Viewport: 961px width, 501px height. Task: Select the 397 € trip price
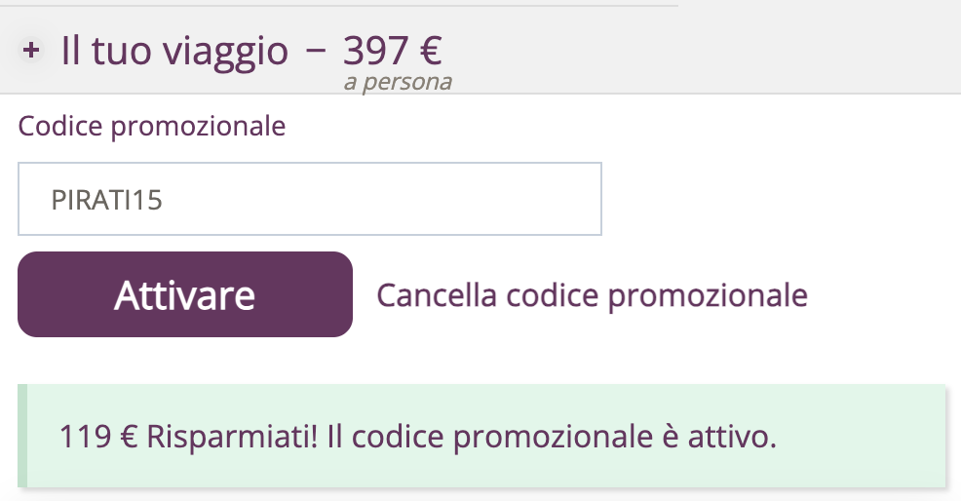pyautogui.click(x=392, y=51)
